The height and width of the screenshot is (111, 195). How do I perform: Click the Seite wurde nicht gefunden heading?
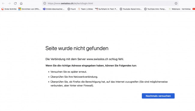[x=77, y=48]
